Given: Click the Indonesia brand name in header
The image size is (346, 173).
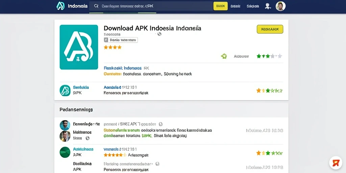Looking at the screenshot, I should [x=77, y=6].
